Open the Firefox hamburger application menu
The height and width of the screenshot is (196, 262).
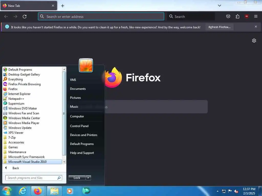click(x=256, y=16)
